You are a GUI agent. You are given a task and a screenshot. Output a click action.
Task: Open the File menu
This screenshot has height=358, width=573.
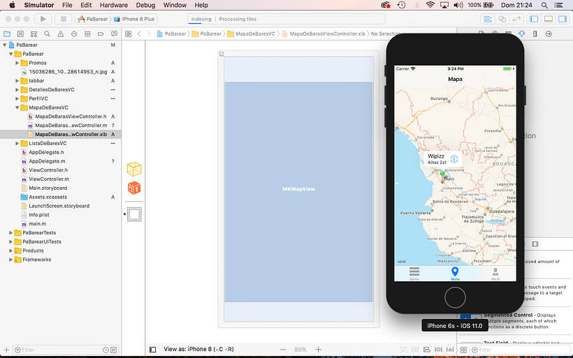point(67,5)
